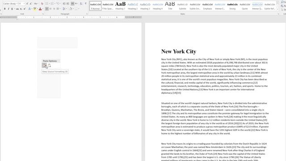Sort the selected paragraphs
The width and height of the screenshot is (286, 161).
tap(81, 4)
